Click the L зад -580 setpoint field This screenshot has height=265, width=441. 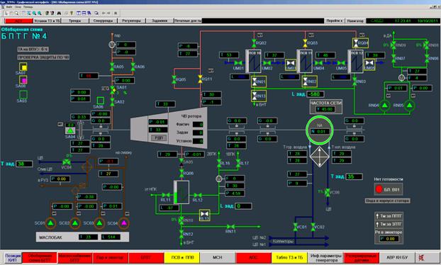316,94
